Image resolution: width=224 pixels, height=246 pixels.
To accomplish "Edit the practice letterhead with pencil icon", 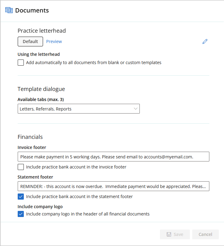I will tap(205, 42).
